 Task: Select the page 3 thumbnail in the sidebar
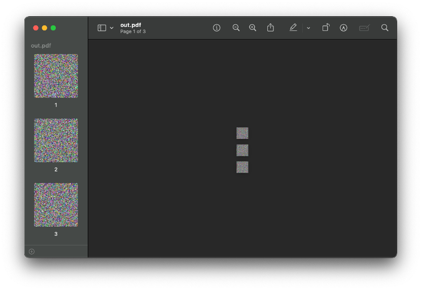[56, 205]
